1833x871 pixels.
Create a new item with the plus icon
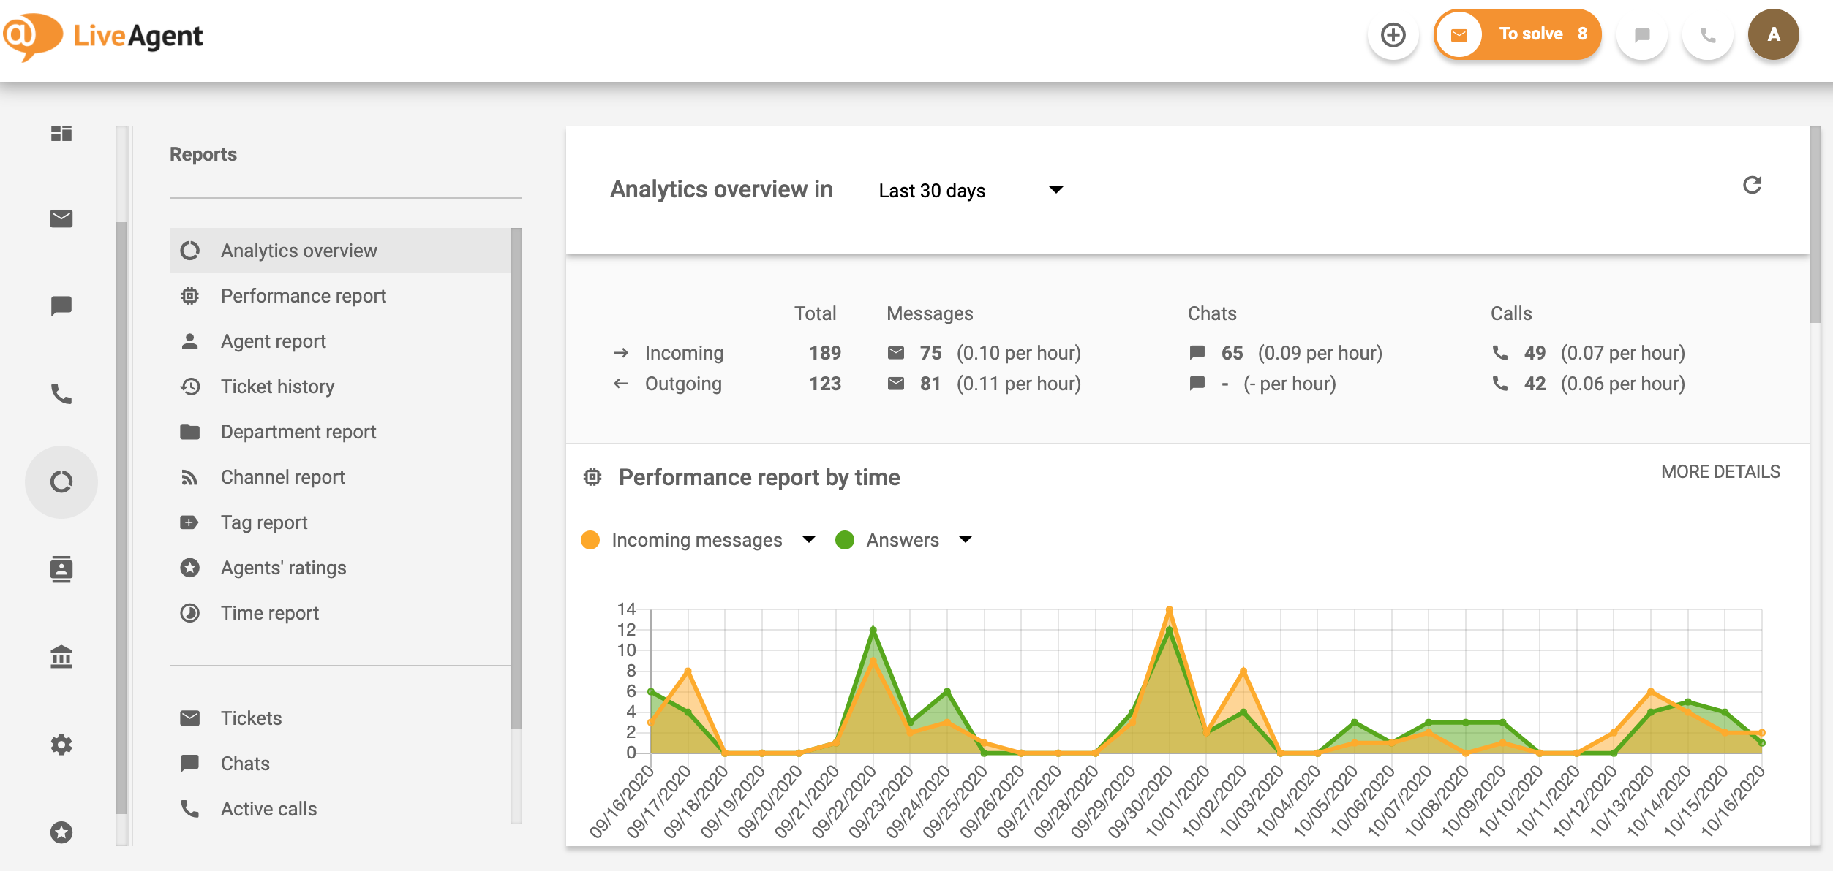tap(1393, 34)
